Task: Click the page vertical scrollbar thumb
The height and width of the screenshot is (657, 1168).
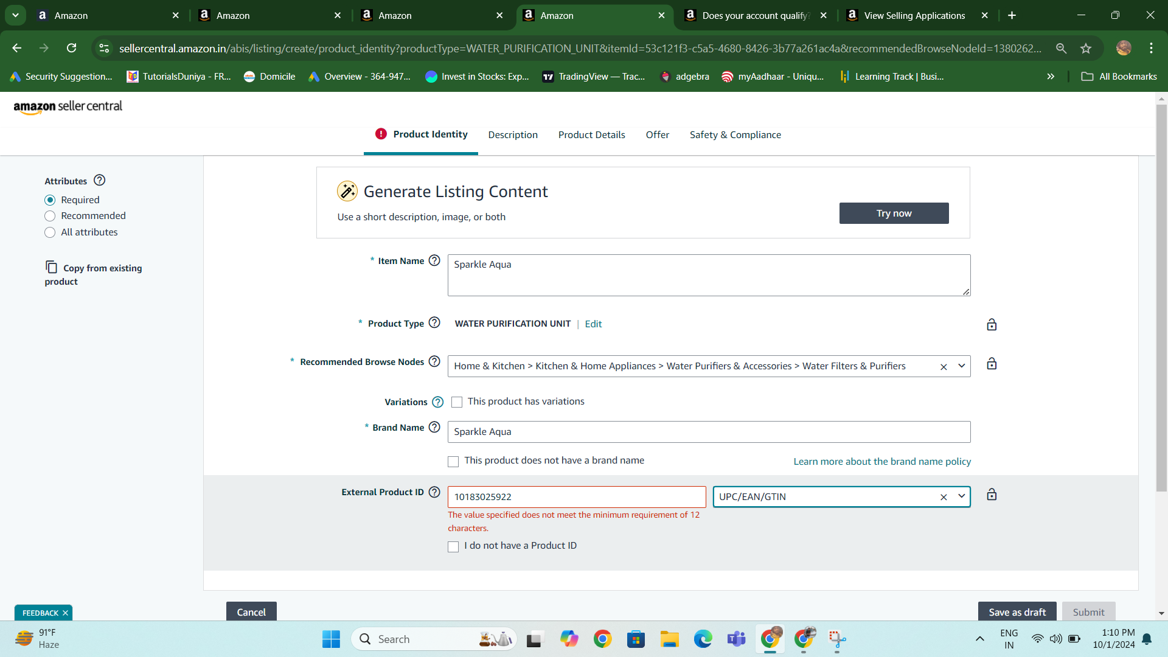Action: click(x=1161, y=298)
